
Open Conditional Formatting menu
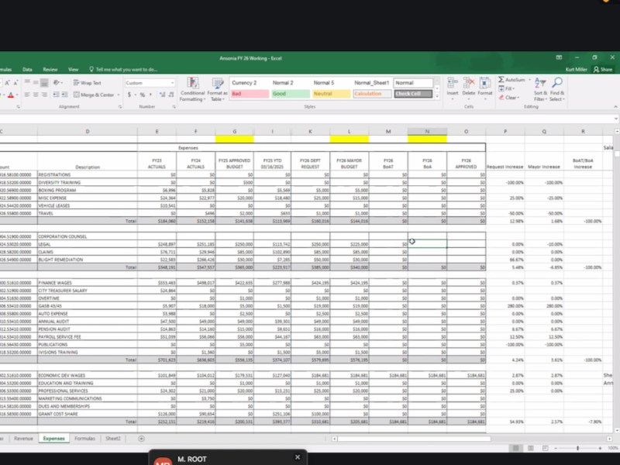(x=192, y=89)
